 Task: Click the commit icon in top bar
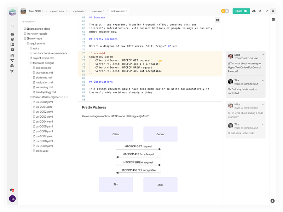(x=273, y=11)
